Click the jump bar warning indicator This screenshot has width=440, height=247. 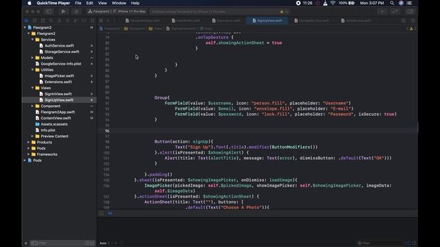pos(411,29)
